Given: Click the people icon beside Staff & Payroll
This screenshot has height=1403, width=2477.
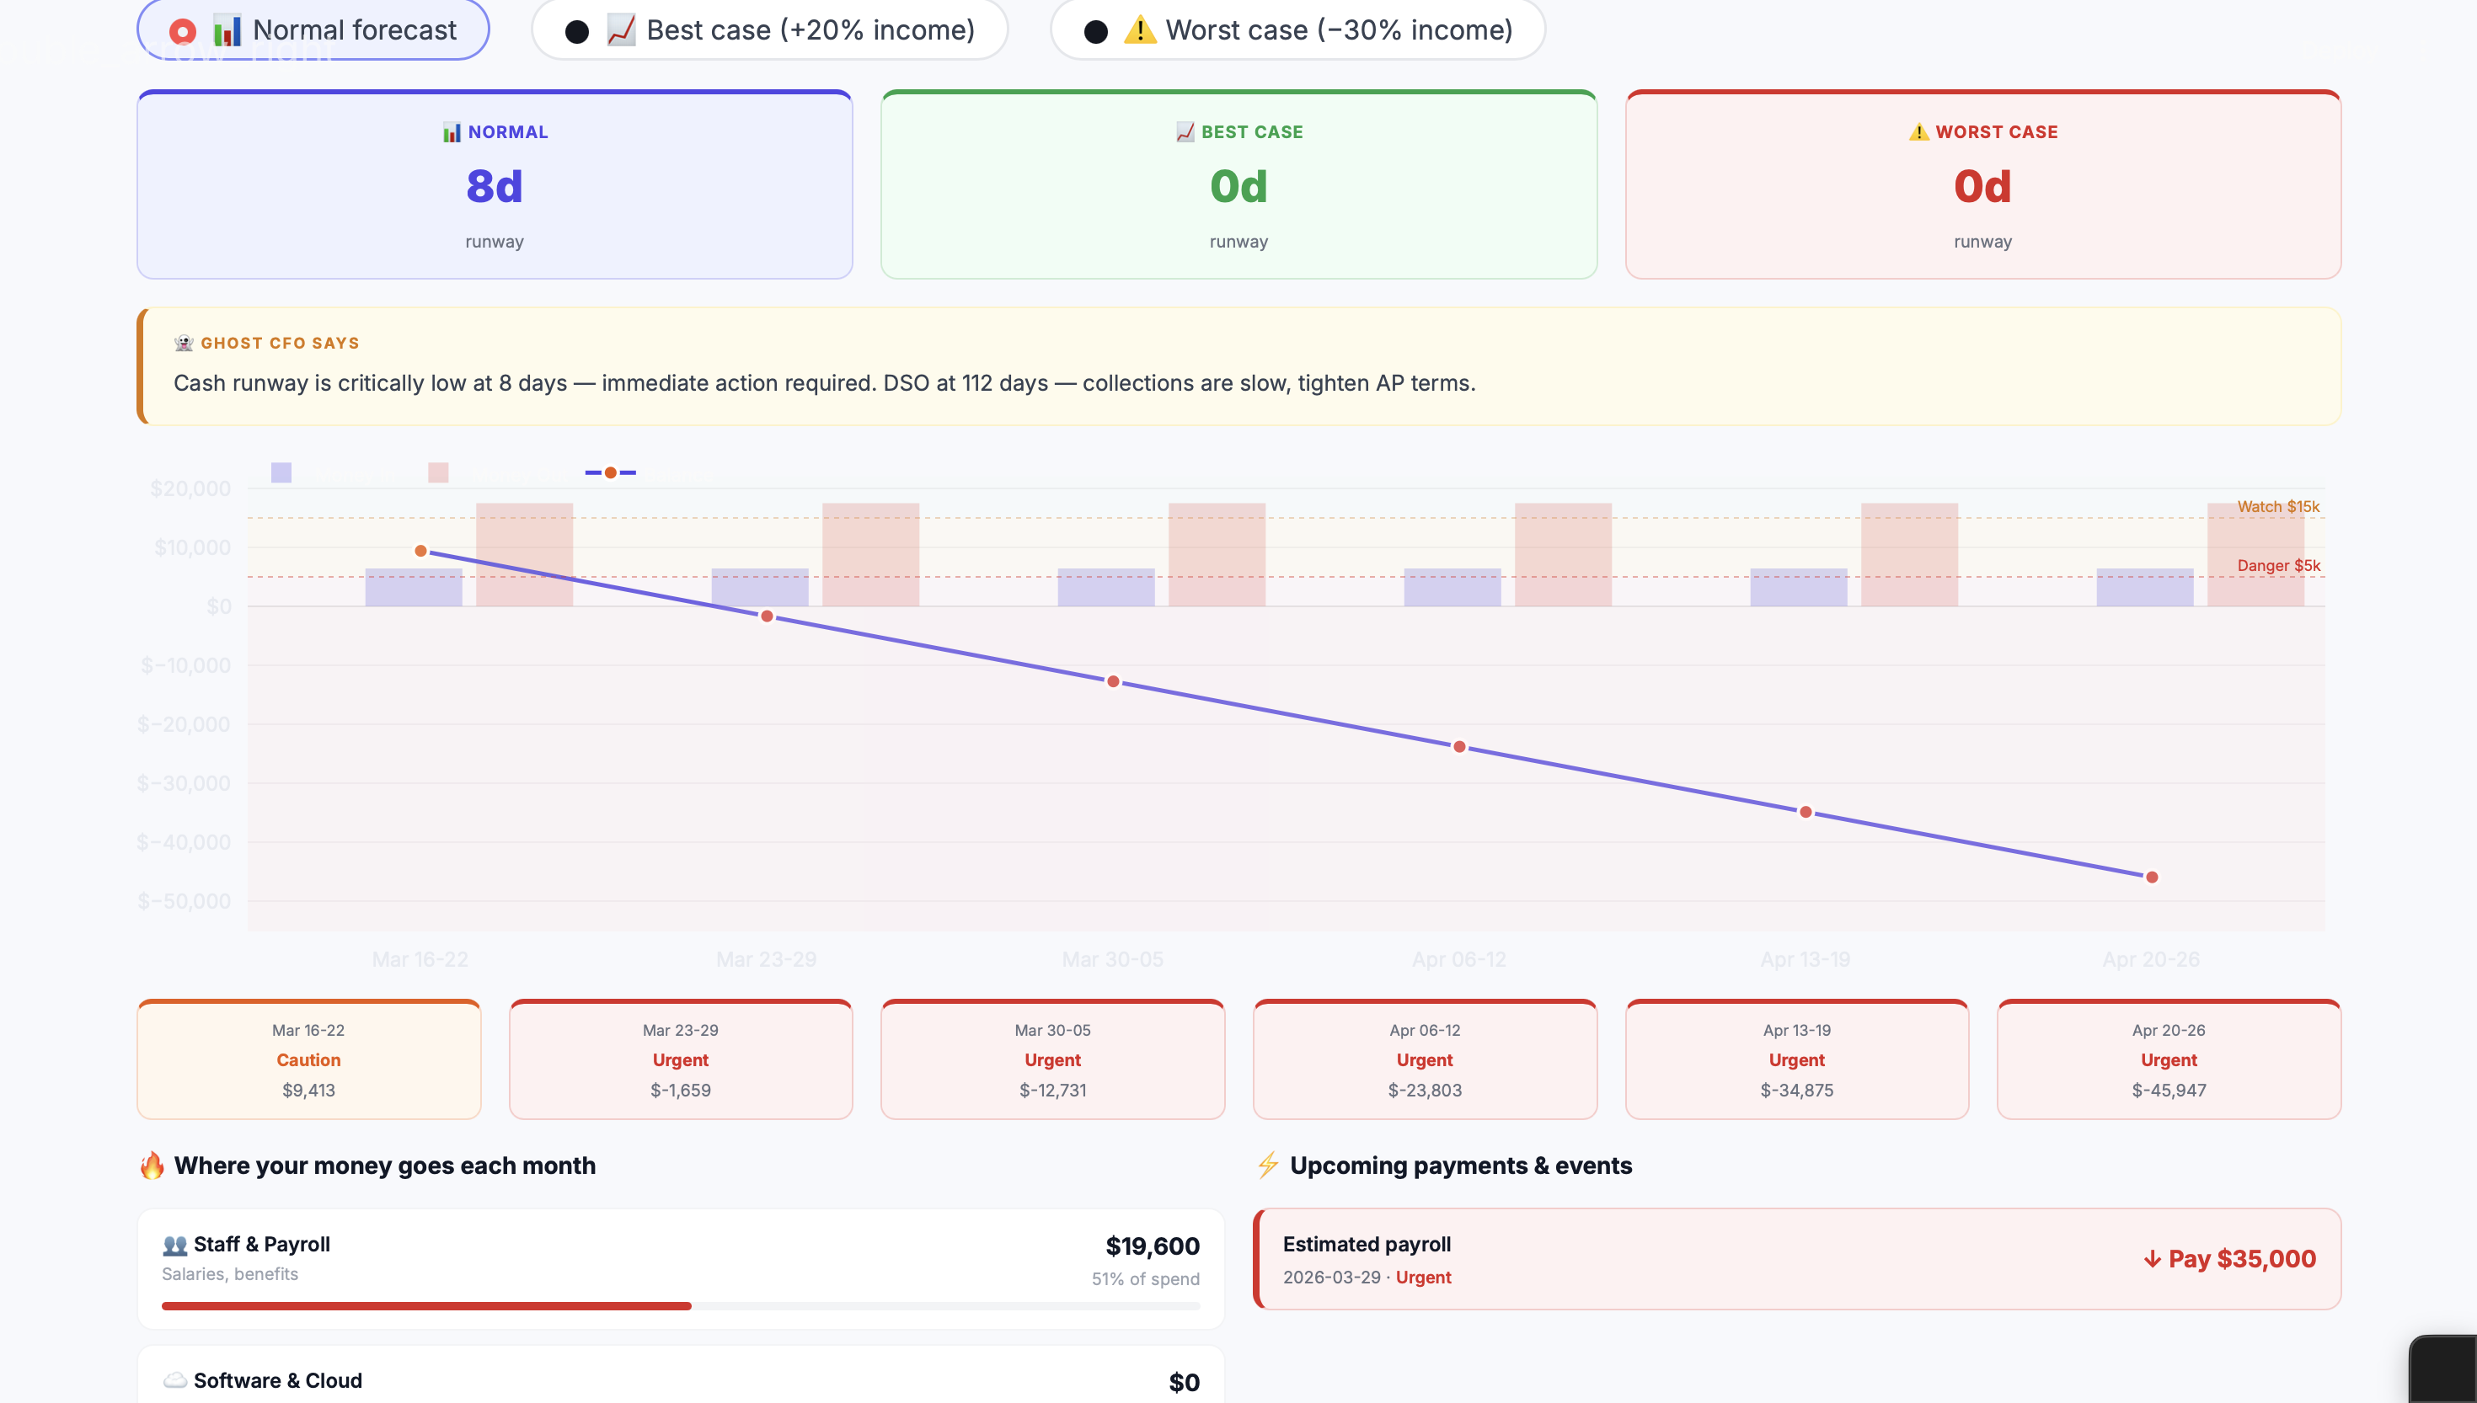Looking at the screenshot, I should pos(174,1245).
